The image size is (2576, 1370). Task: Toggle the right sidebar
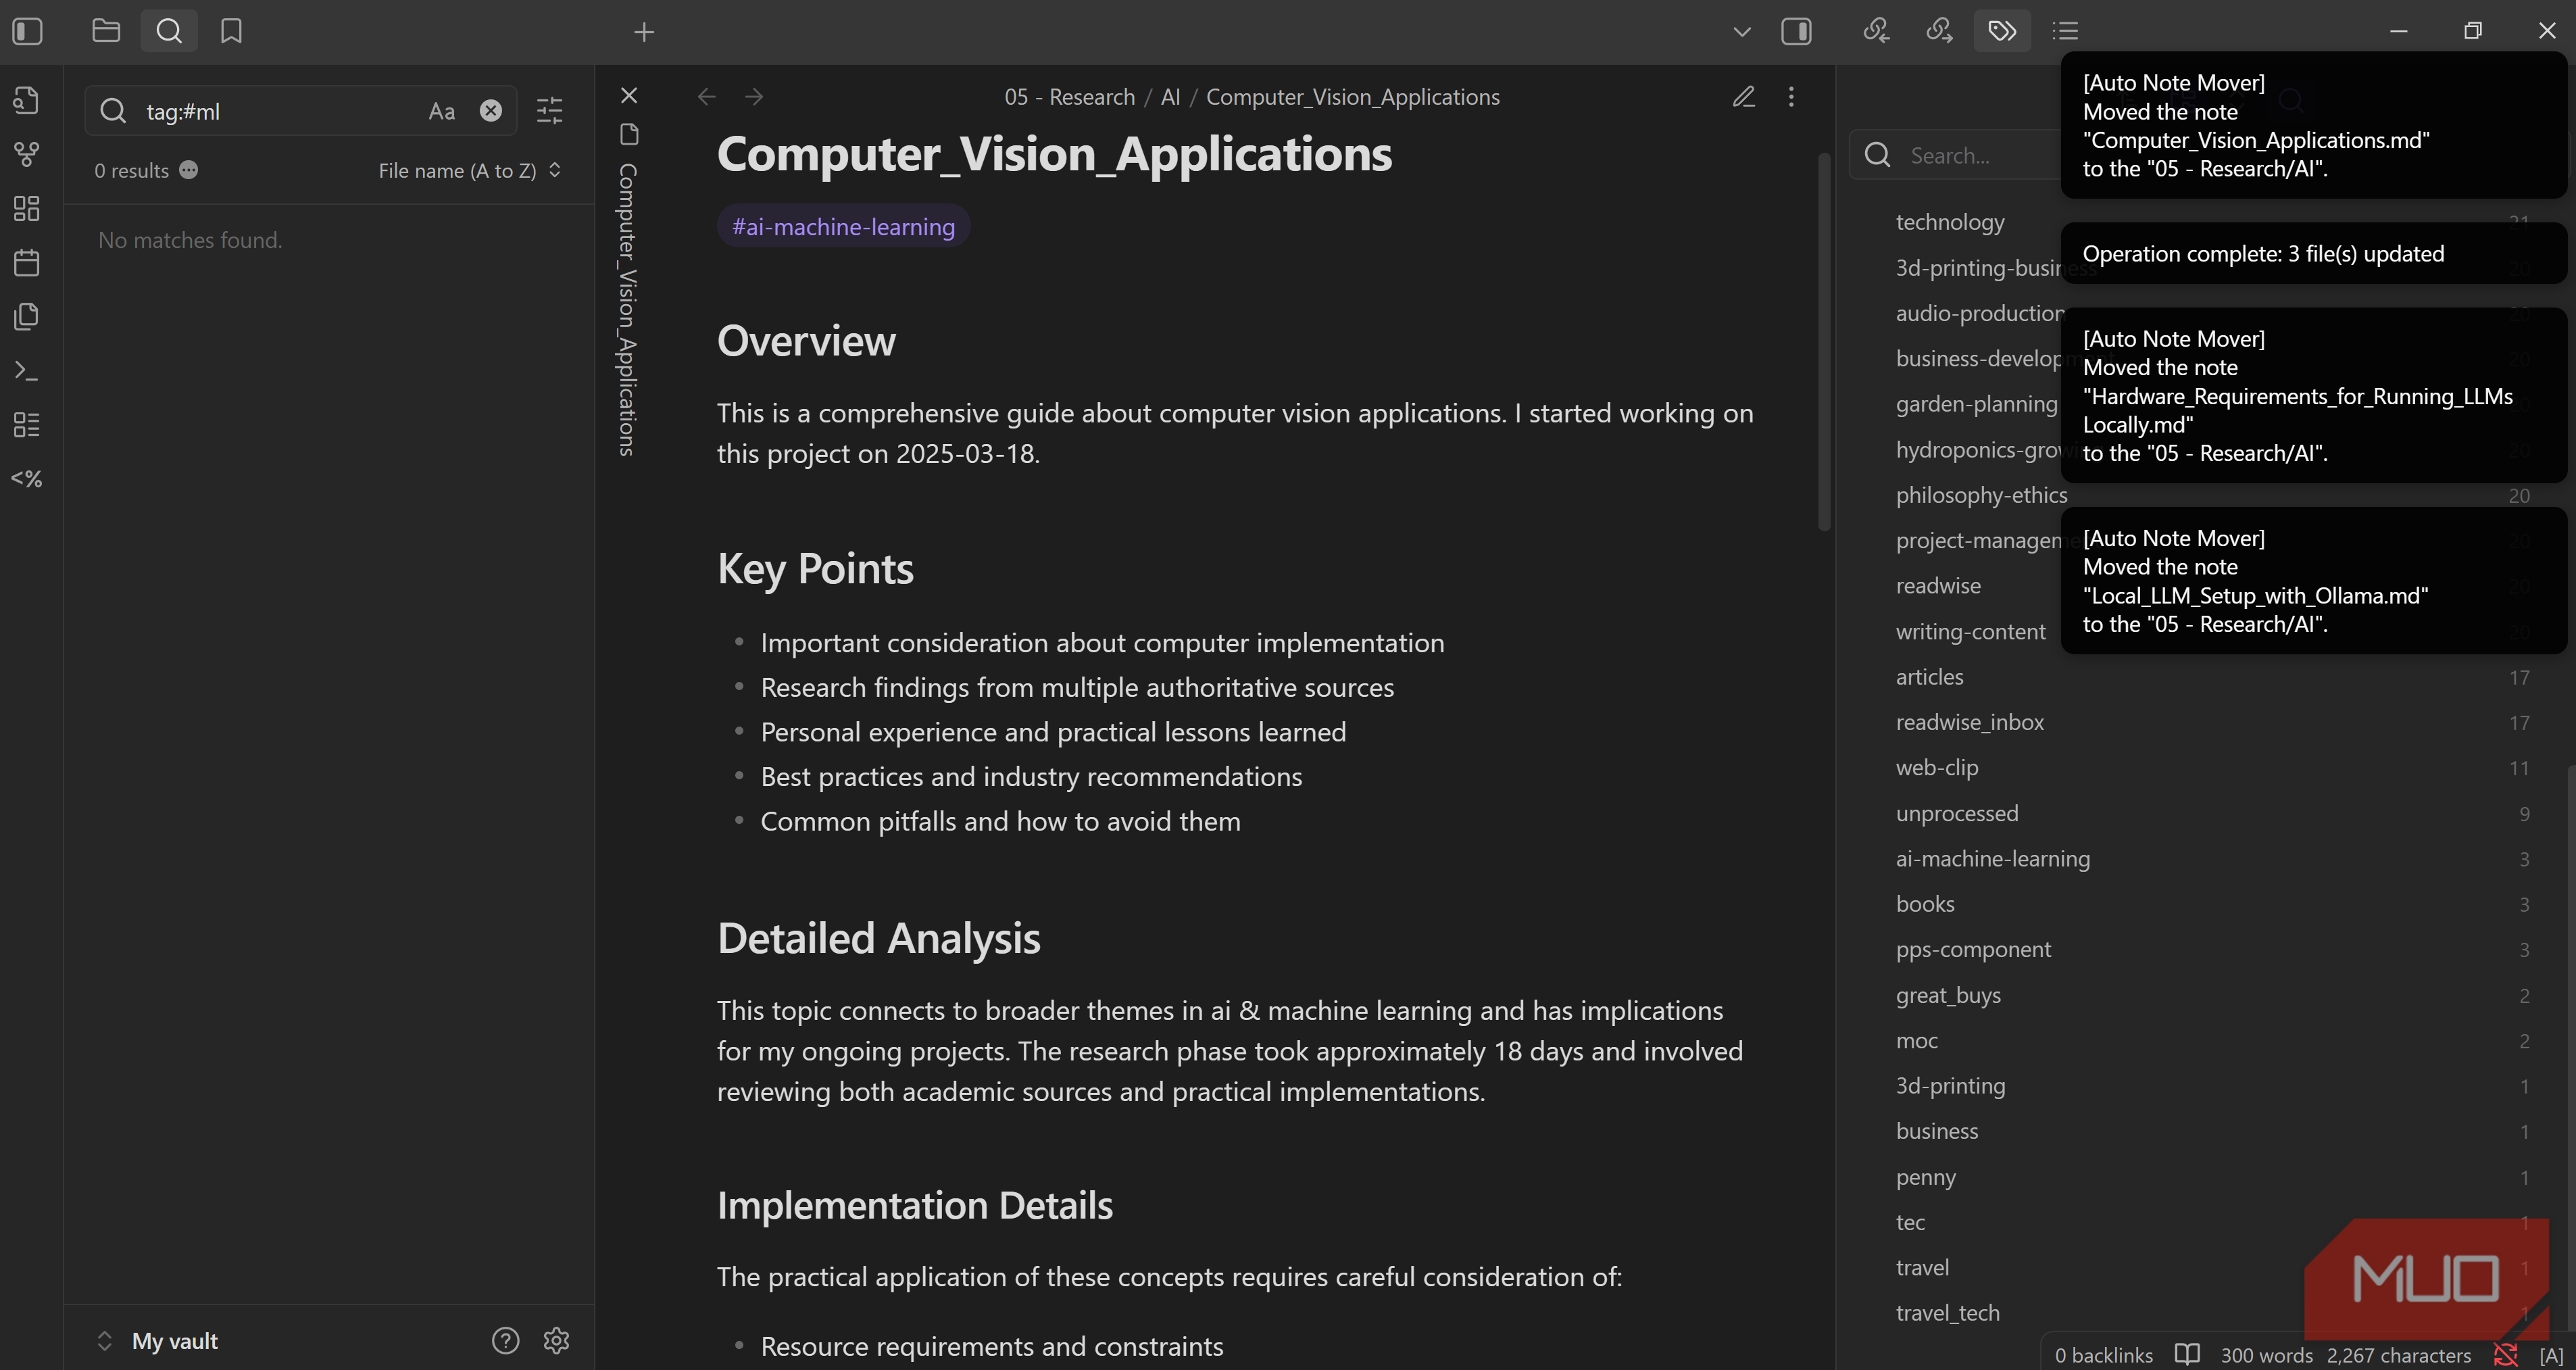(x=1796, y=31)
